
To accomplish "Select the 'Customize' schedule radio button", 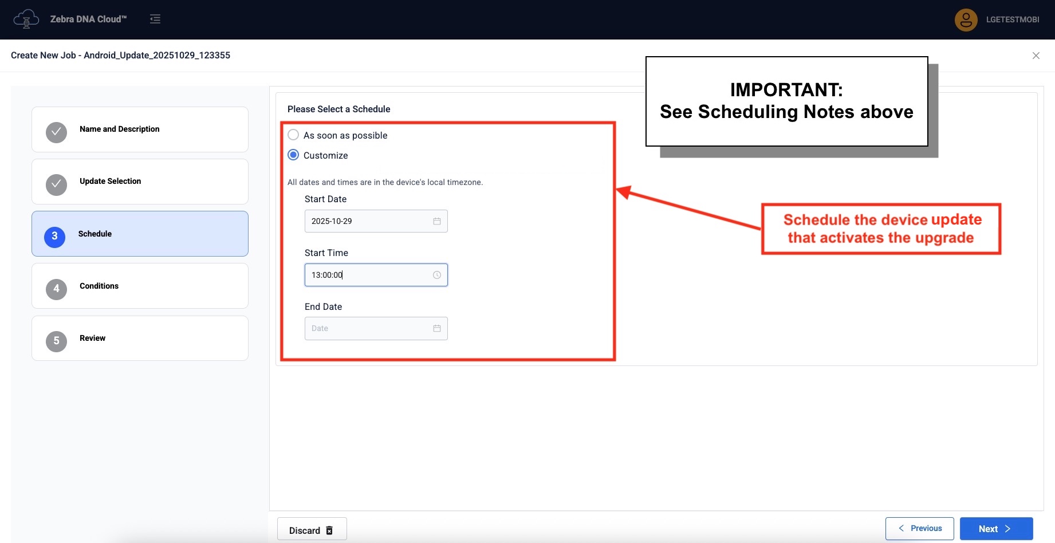I will [x=293, y=155].
